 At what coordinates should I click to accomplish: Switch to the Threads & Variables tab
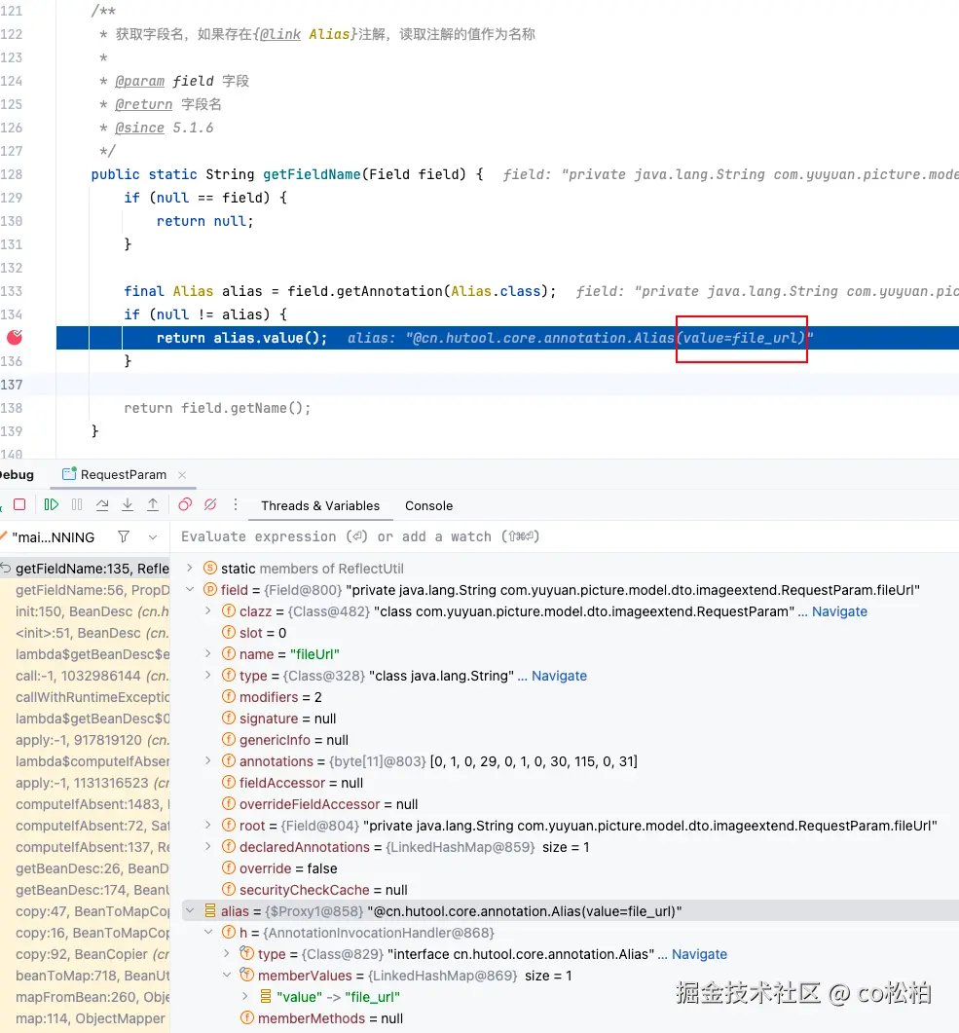coord(320,505)
